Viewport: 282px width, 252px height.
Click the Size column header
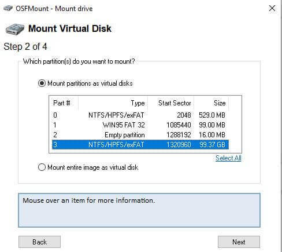(211, 103)
